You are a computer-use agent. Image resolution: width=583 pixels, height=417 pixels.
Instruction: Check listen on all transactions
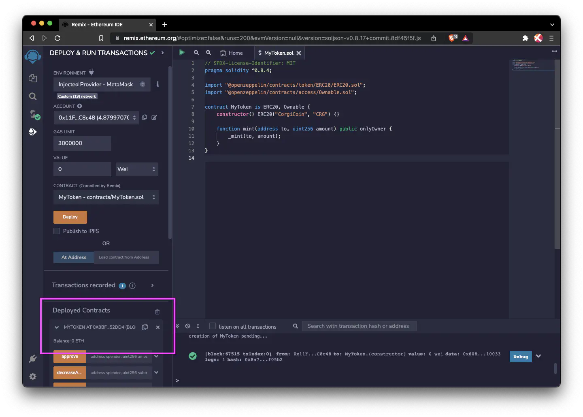[x=213, y=326]
